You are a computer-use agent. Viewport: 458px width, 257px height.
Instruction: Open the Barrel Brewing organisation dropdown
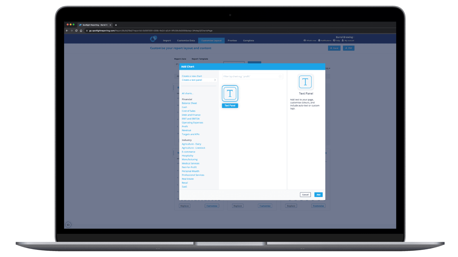(x=345, y=37)
